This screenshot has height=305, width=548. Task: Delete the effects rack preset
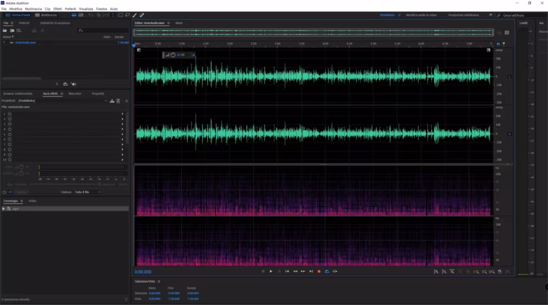(x=118, y=101)
